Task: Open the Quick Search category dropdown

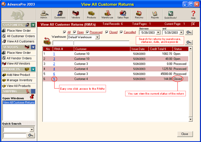Action: pos(32,130)
